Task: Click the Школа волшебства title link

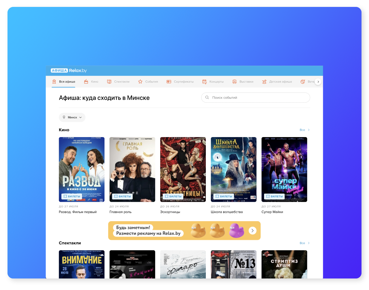Action: 227,212
